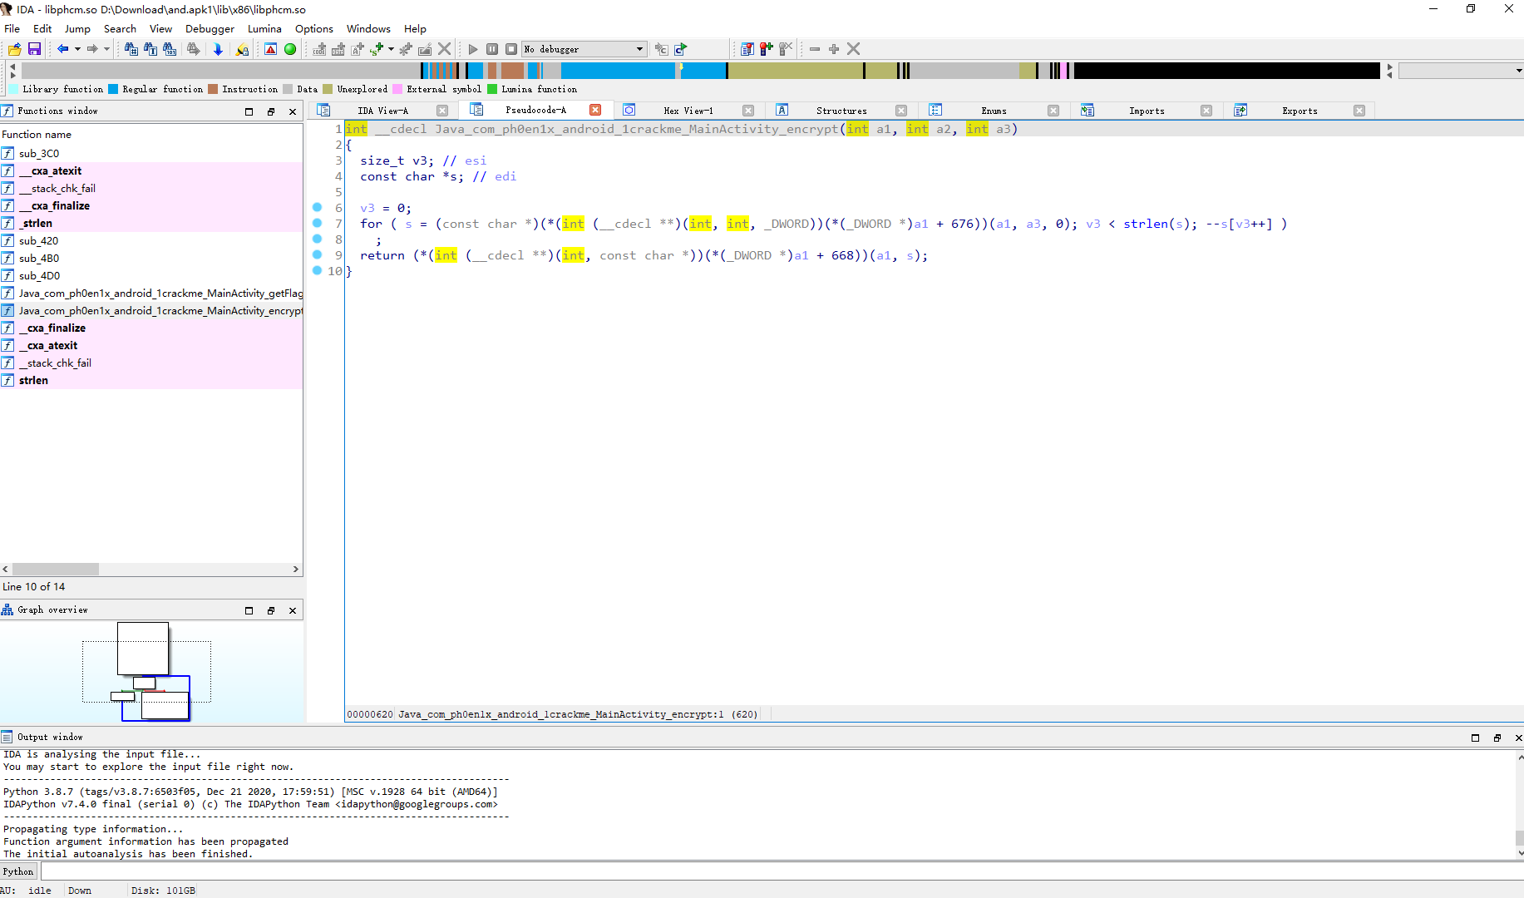Click the Open file toolbar icon
Image resolution: width=1524 pixels, height=898 pixels.
click(x=15, y=49)
